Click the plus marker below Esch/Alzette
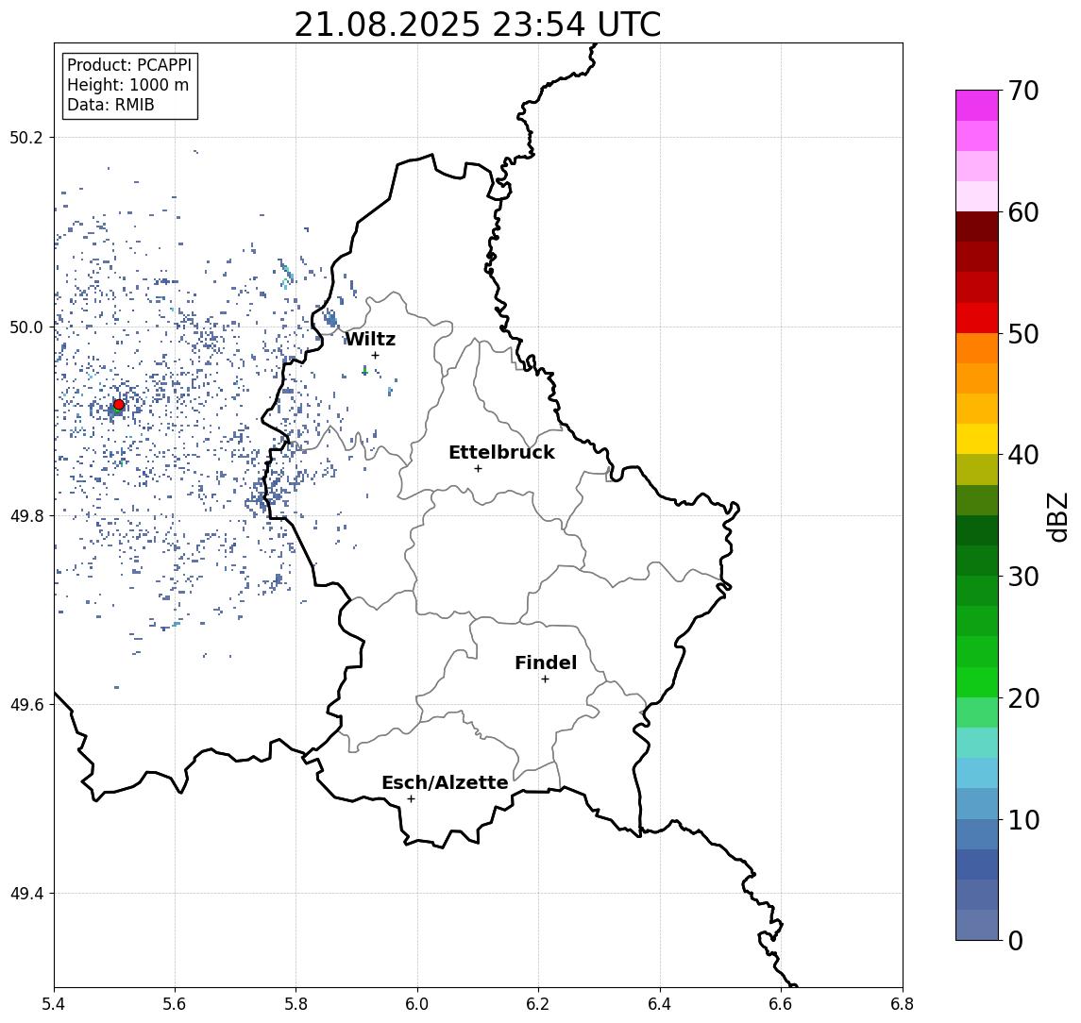Image resolution: width=1081 pixels, height=1023 pixels. click(411, 799)
